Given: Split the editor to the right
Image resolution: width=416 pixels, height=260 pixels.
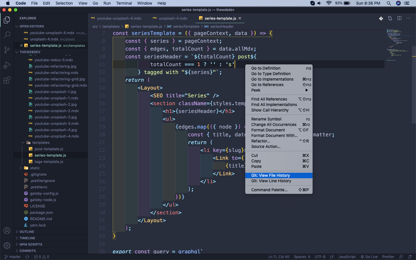Looking at the screenshot, I should click(399, 18).
